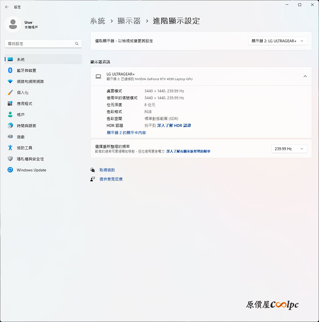Click the 取得協助 help icon
319x322 pixels.
[93, 170]
